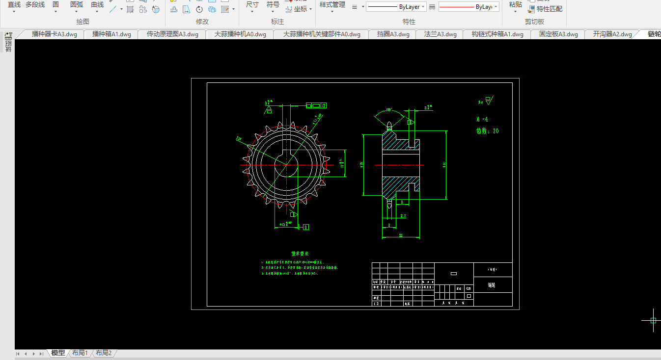Select the 模型 model space tab
Viewport: 661px width, 360px height.
[58, 353]
